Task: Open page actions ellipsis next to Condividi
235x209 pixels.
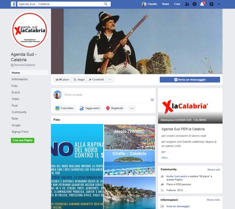Action: (110, 79)
